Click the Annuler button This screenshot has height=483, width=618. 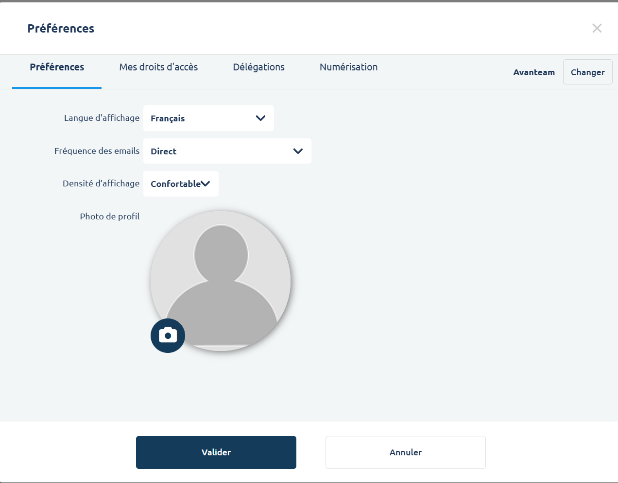[x=405, y=452]
